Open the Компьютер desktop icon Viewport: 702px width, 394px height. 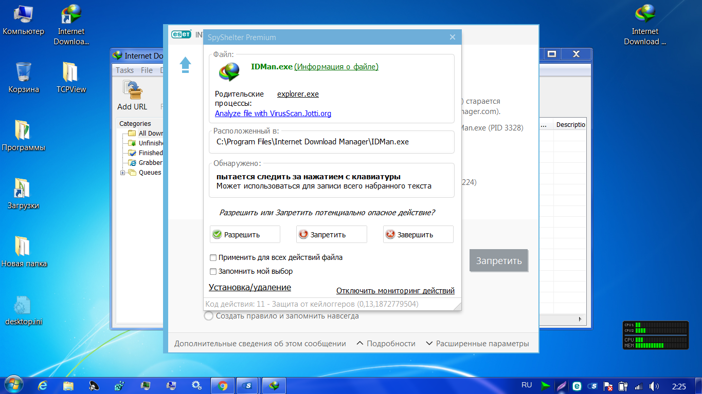pyautogui.click(x=24, y=21)
